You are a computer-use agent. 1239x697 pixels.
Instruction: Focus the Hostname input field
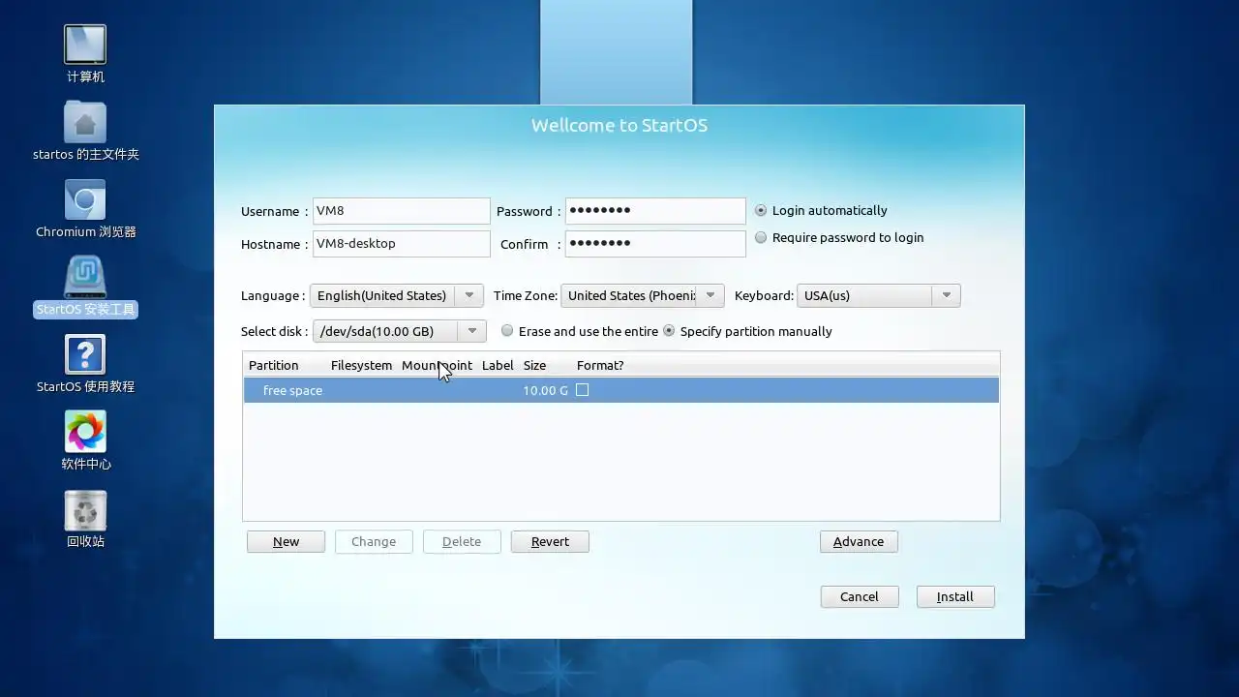point(402,244)
